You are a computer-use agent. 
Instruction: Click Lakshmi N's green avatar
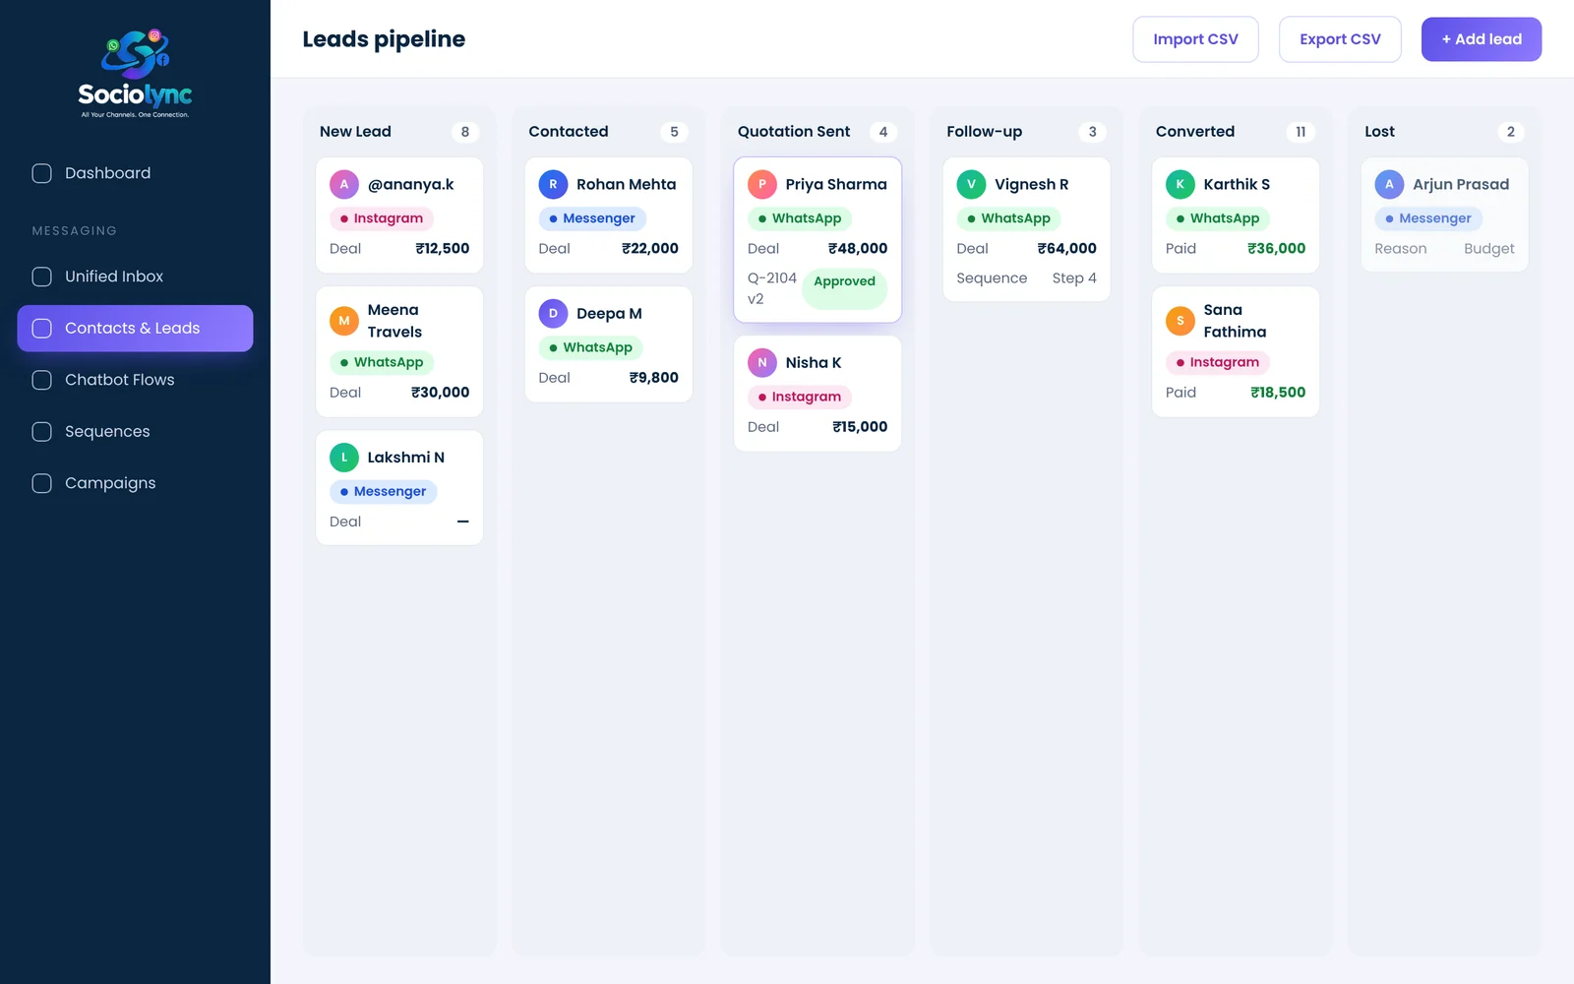pos(344,458)
